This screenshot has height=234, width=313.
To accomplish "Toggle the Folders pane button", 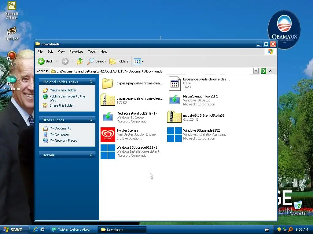I will (119, 61).
